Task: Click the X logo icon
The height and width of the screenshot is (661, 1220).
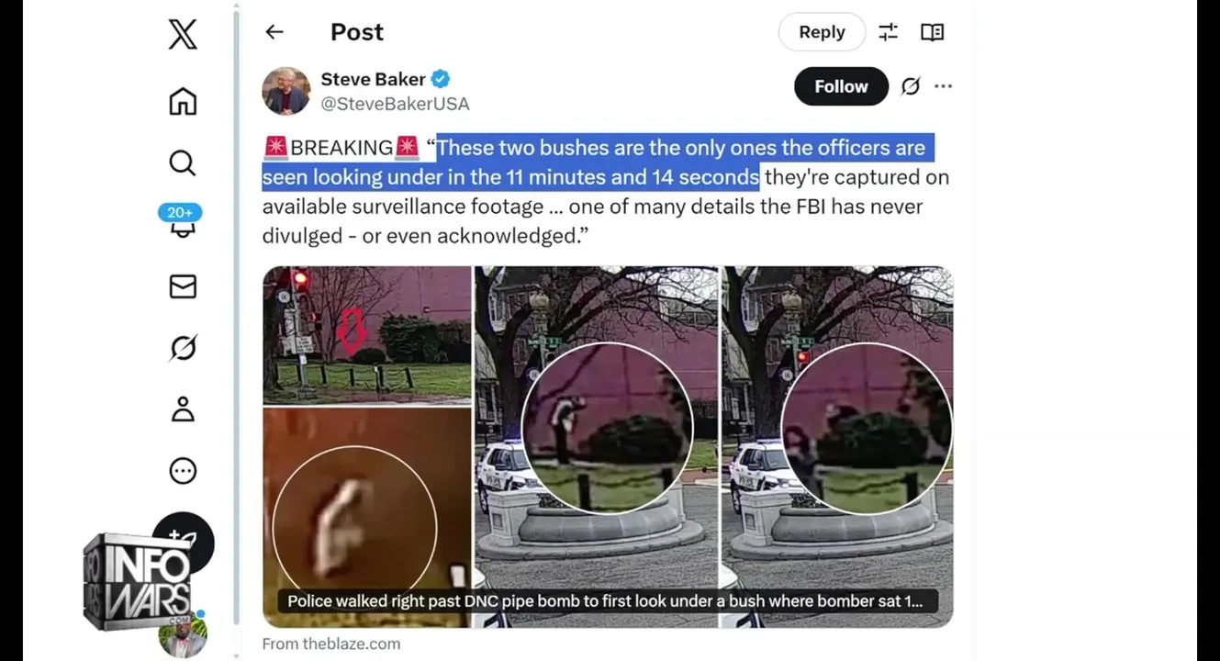Action: [x=183, y=35]
